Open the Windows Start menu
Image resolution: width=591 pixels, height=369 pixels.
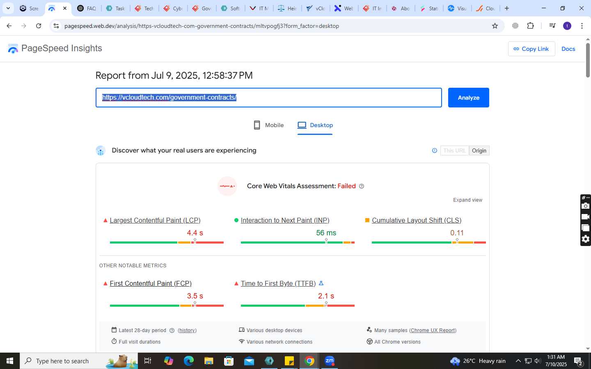(10, 361)
